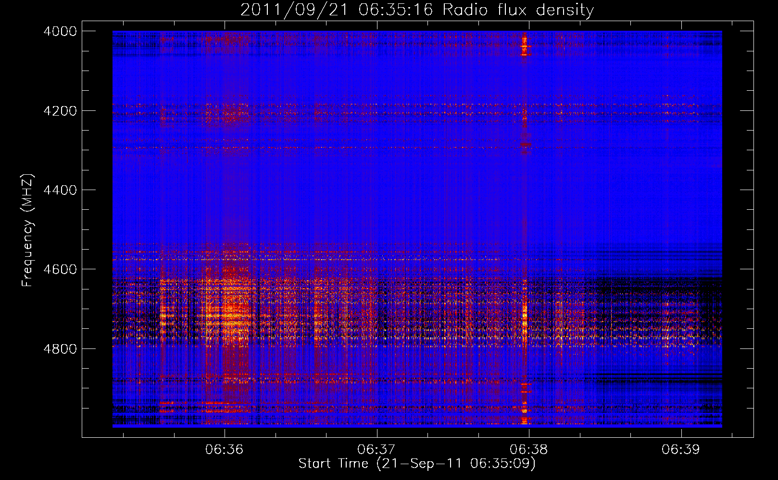This screenshot has width=778, height=480.
Task: Click the "Frequency (MHZ)" axis title
Action: coord(27,230)
